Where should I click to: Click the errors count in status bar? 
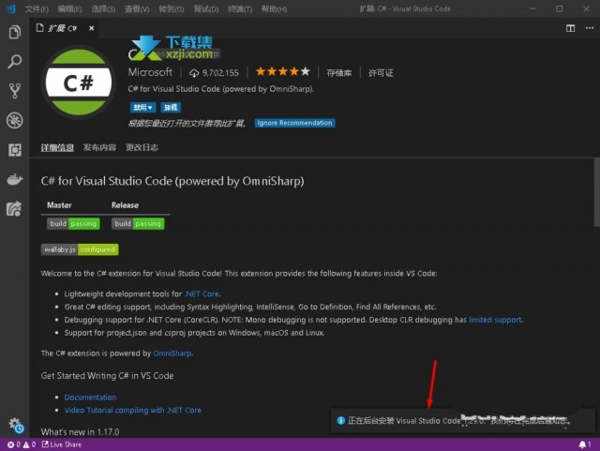[x=14, y=444]
